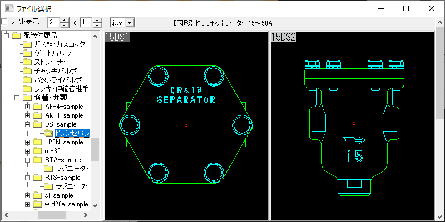
Task: Expand the AF-4-sample folder node
Action: coord(27,107)
